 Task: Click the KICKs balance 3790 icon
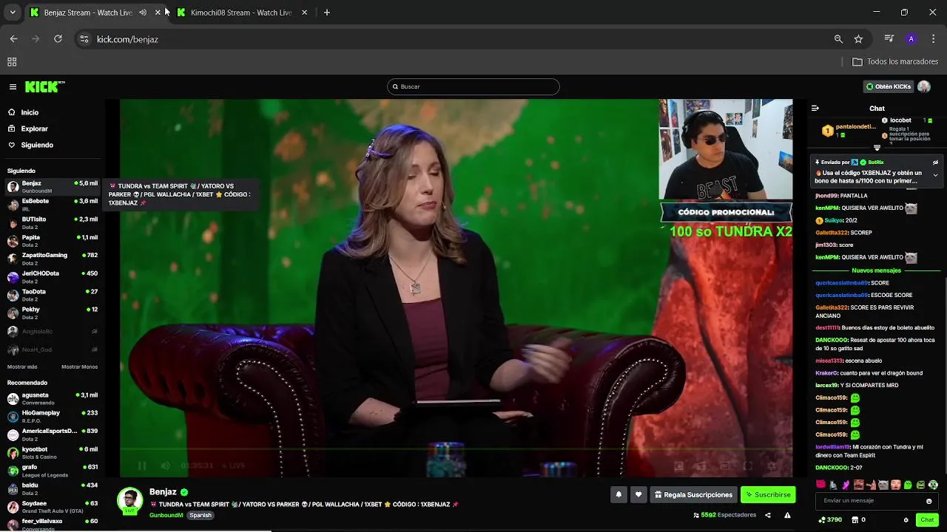(829, 519)
